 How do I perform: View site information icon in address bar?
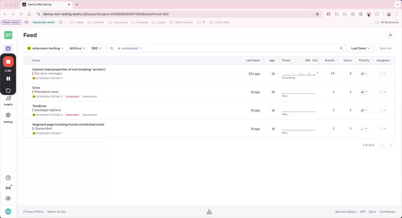38,14
